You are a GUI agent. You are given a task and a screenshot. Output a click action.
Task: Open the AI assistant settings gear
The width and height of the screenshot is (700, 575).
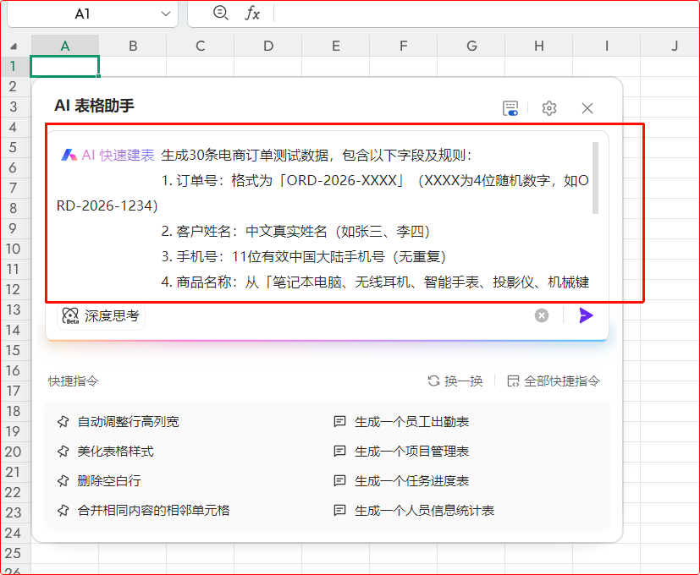pos(548,108)
